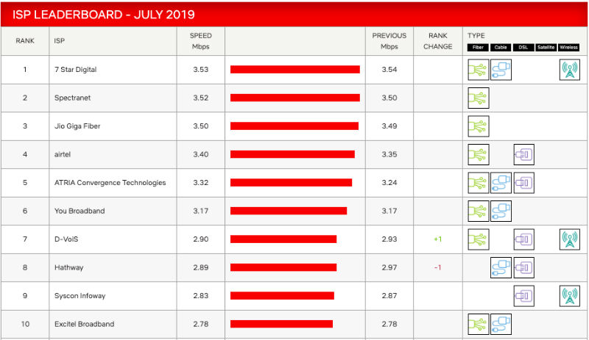Image resolution: width=589 pixels, height=340 pixels.
Task: Click the Fiber icon in D-VoiS row
Action: click(478, 239)
